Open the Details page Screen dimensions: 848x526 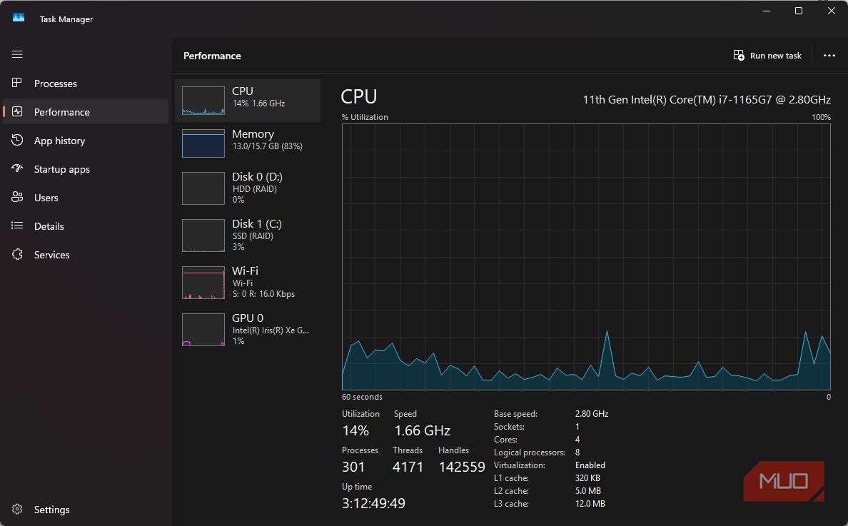tap(49, 226)
